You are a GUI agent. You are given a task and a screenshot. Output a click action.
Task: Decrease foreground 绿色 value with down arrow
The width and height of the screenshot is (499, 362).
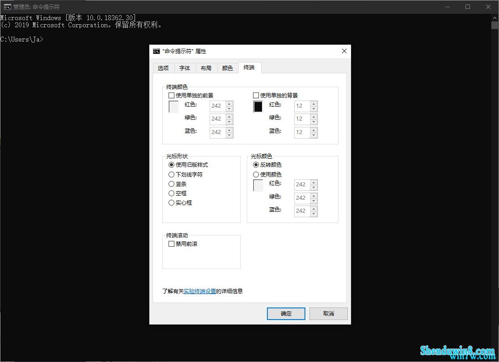coord(229,122)
